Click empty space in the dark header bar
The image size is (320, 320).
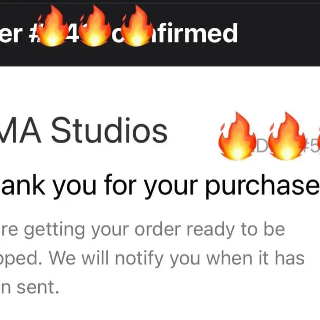[277, 33]
